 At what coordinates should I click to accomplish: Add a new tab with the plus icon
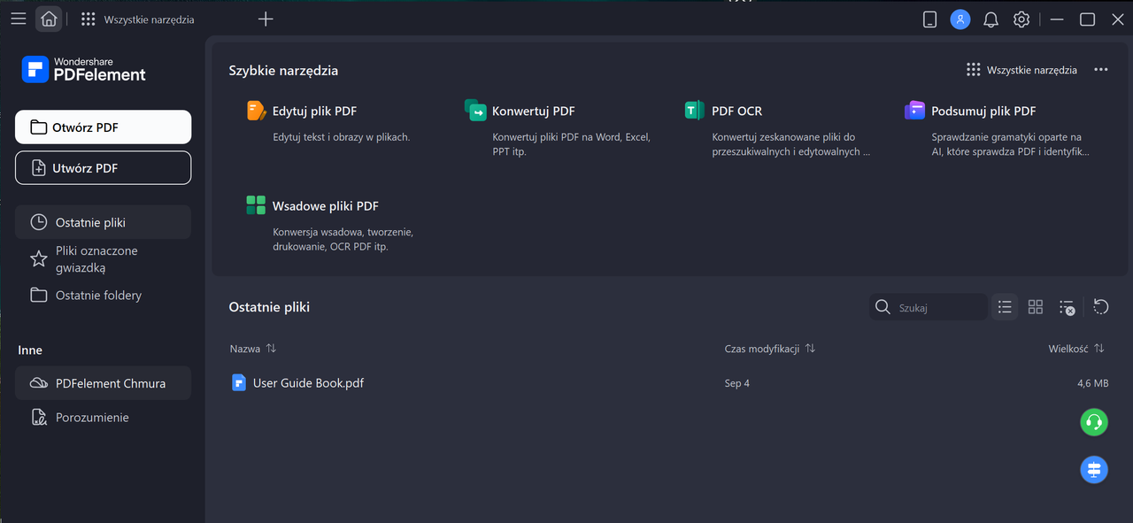coord(266,19)
